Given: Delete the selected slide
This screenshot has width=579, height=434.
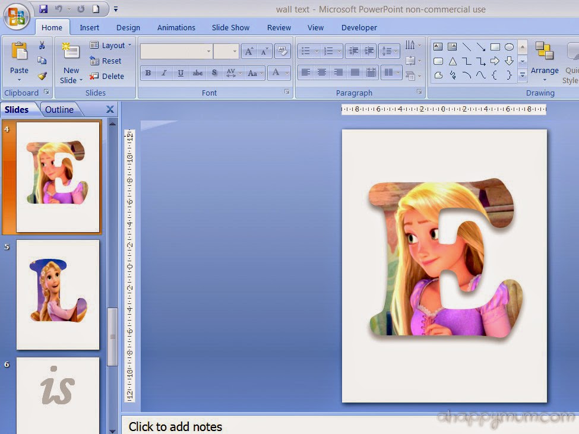Looking at the screenshot, I should pos(107,77).
